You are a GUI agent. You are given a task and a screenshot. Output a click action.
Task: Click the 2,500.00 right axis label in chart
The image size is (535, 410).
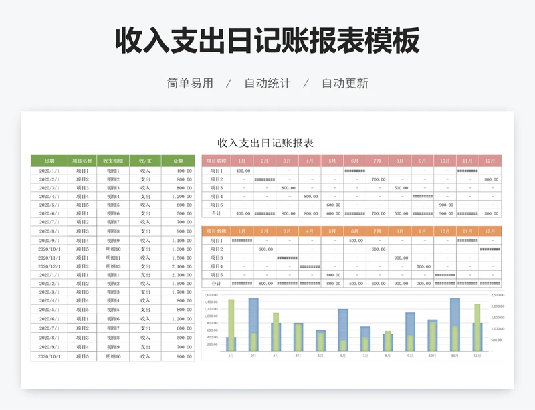pyautogui.click(x=498, y=295)
